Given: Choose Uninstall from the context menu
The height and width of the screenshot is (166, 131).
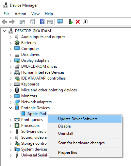Looking at the screenshot, I should [85, 133].
